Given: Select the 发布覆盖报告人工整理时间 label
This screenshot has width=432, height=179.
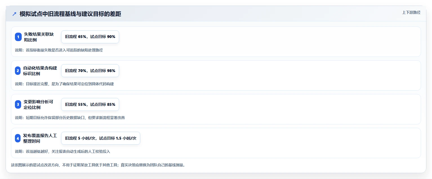Looking at the screenshot, I should tap(40, 138).
